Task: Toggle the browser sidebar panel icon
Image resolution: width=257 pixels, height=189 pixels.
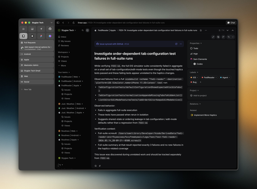Action: 58,22
